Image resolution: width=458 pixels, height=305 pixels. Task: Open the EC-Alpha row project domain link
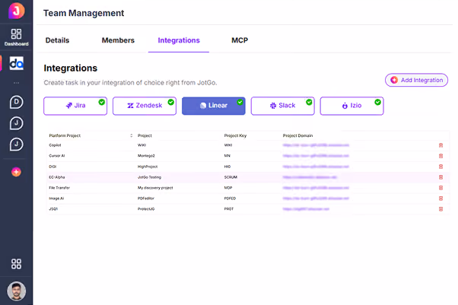pyautogui.click(x=310, y=177)
